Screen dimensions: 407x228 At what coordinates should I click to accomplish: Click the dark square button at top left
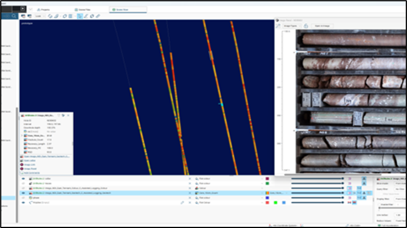click(23, 9)
